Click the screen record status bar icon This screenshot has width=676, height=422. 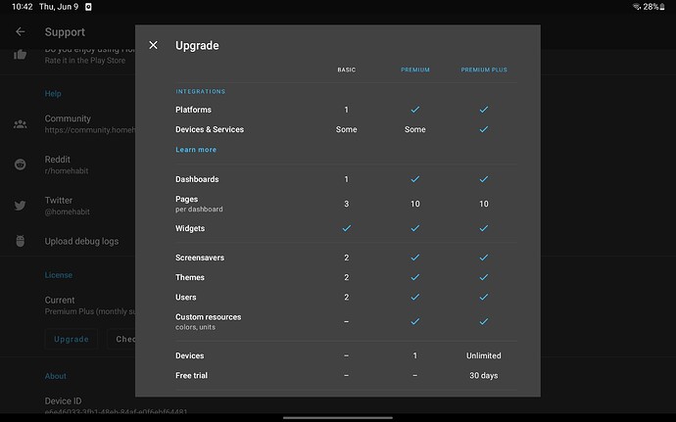pyautogui.click(x=88, y=7)
